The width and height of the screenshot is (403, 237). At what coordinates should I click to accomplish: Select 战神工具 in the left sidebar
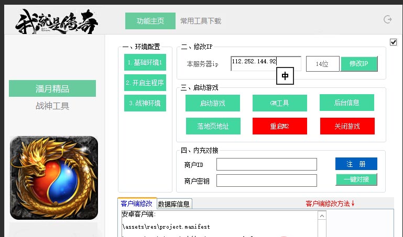[52, 106]
